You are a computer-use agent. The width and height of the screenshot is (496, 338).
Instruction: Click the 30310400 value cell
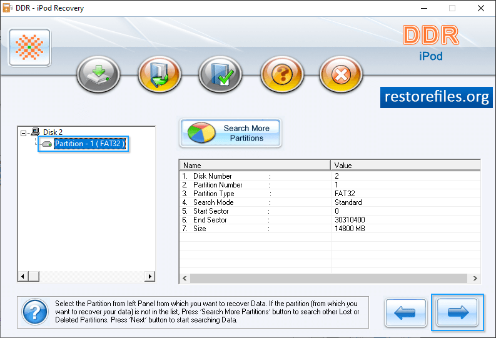point(350,220)
